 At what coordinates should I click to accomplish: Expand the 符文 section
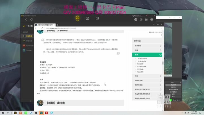point(147,76)
